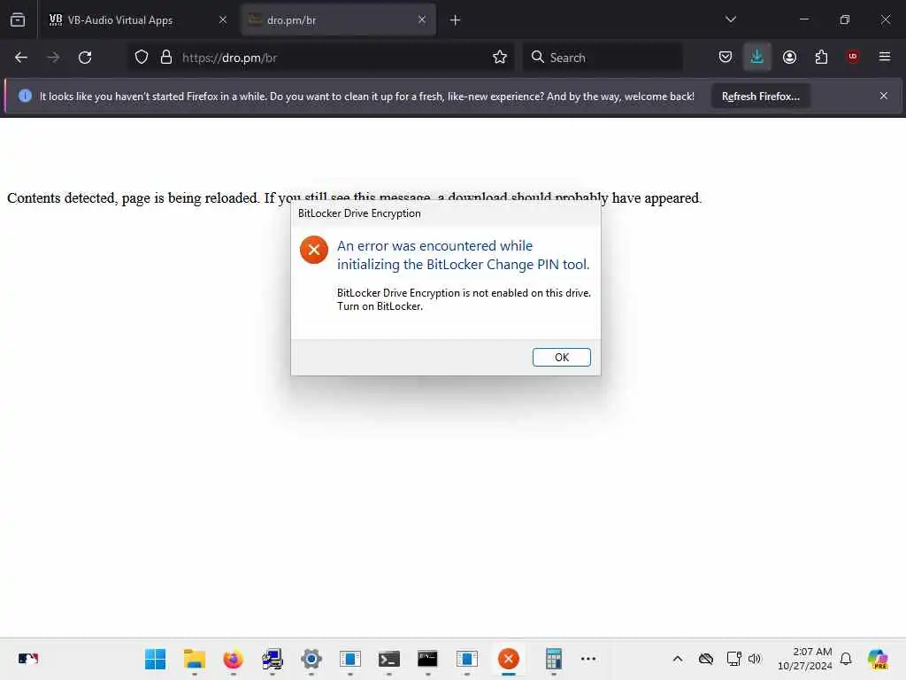Open the Firefox account menu

pos(789,58)
